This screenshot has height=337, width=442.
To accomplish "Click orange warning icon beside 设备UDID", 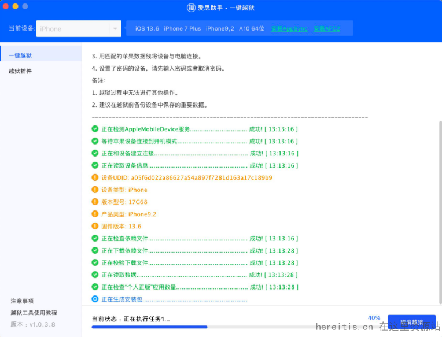I will point(95,177).
